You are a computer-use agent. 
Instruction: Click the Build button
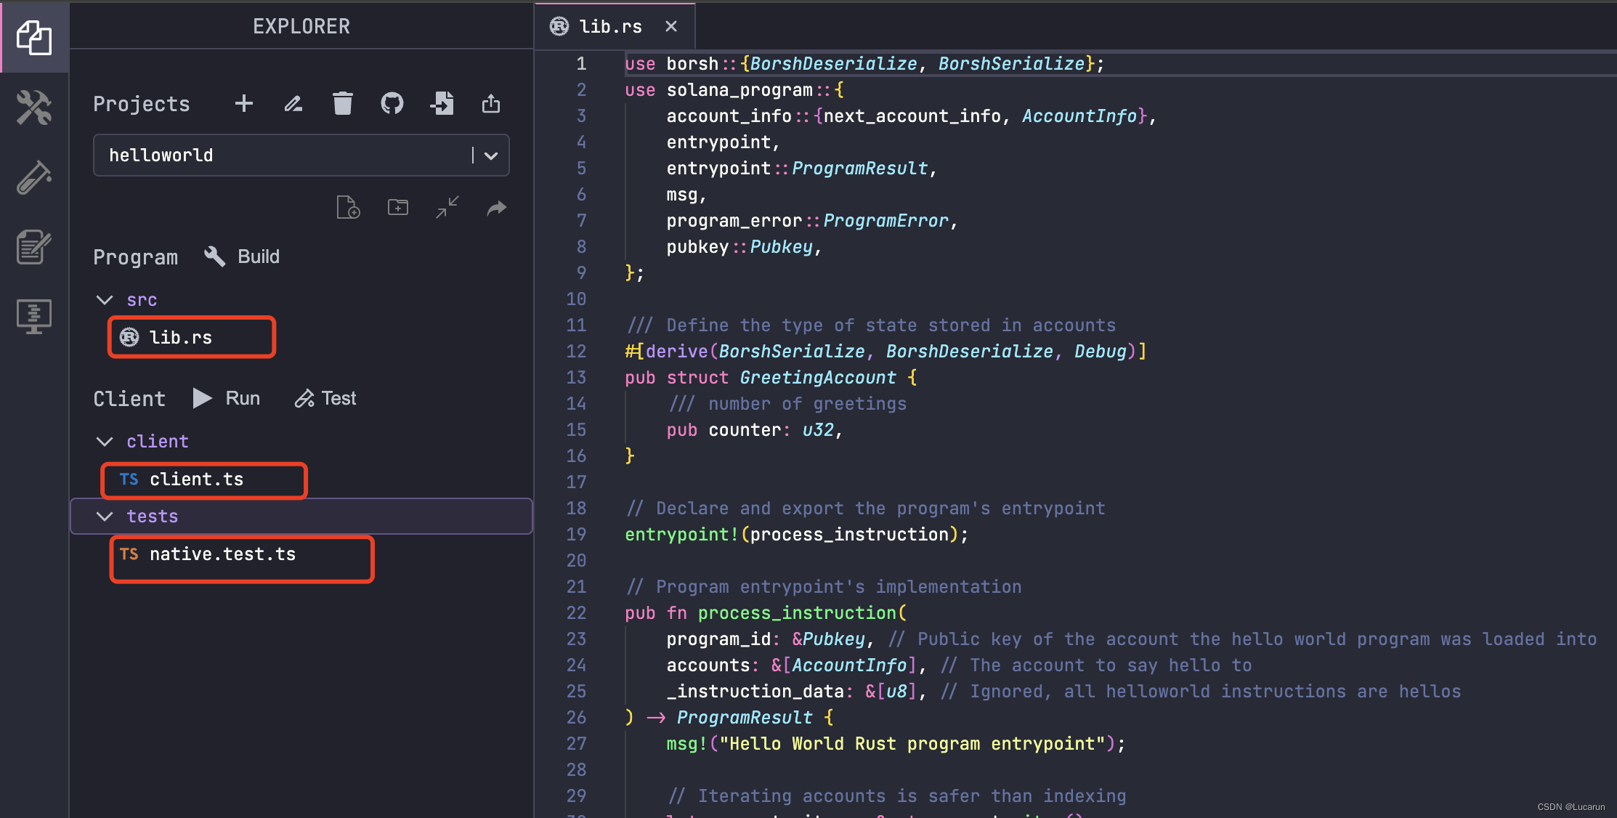pos(243,256)
